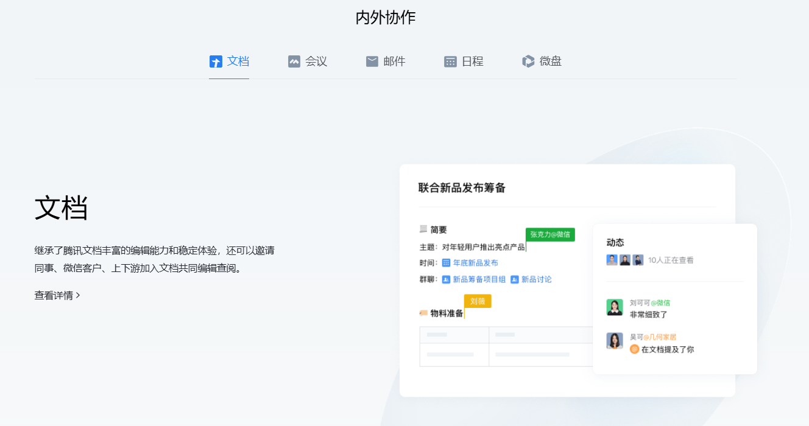
Task: Open the 年底新品发布 schedule link
Action: tap(475, 263)
